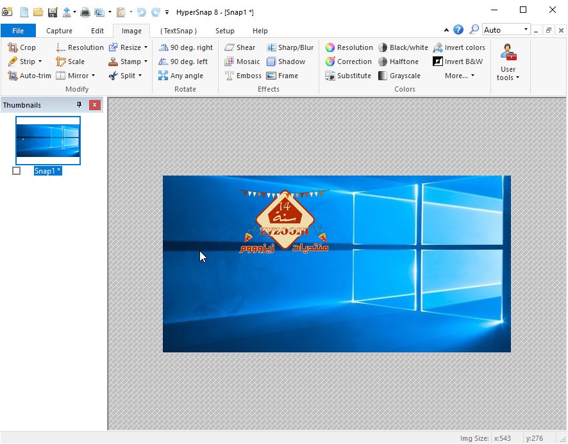
Task: Rotate image 90 deg. left
Action: 183,62
